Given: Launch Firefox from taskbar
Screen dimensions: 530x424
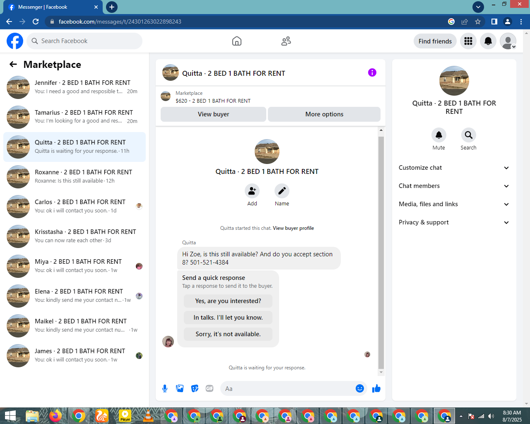Looking at the screenshot, I should click(x=55, y=416).
